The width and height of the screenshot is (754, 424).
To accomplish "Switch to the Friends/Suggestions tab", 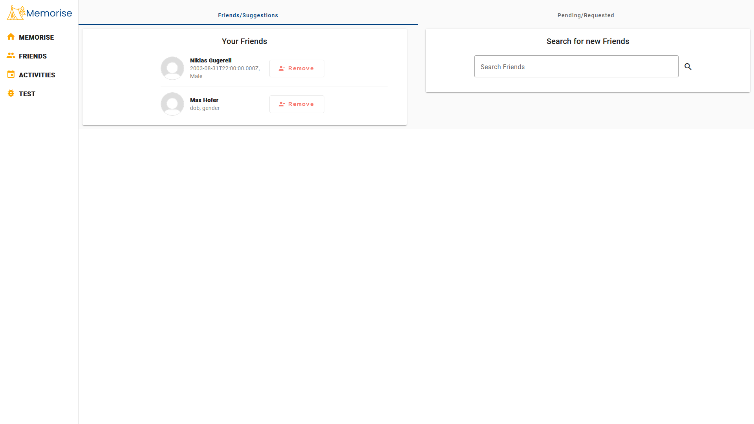I will pyautogui.click(x=248, y=15).
